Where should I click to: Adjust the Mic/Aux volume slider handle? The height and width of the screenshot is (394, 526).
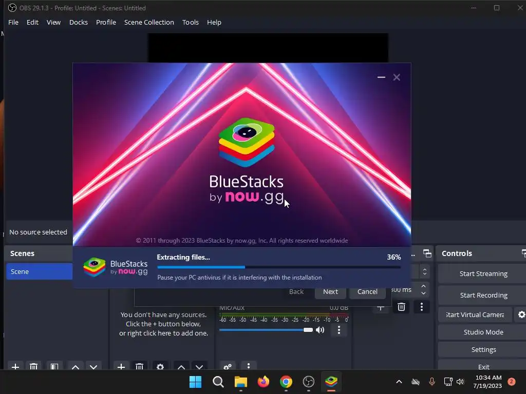pos(308,330)
